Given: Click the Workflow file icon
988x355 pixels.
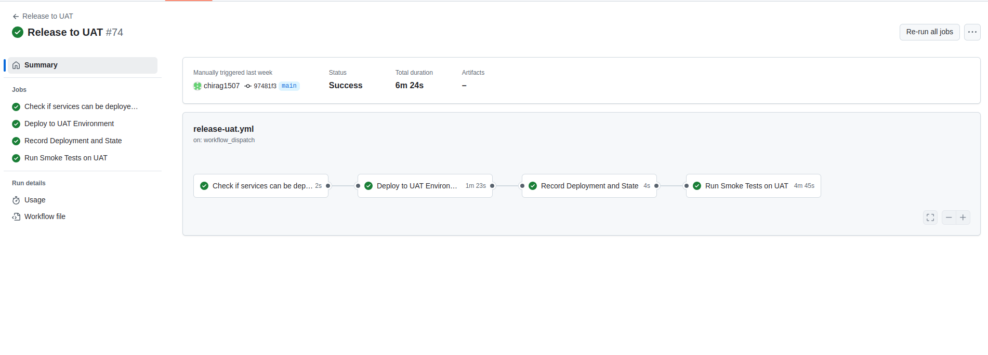Looking at the screenshot, I should pyautogui.click(x=16, y=217).
